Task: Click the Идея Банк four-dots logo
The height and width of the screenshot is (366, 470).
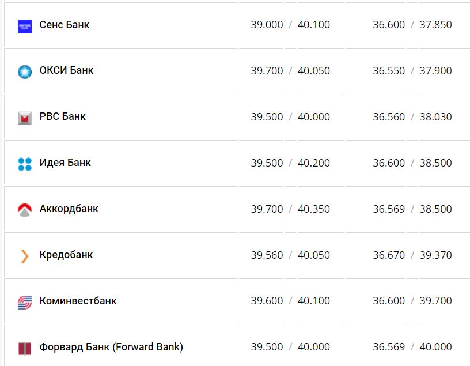Action: pyautogui.click(x=25, y=164)
